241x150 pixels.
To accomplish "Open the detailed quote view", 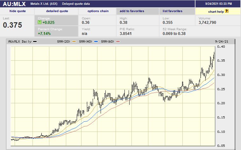I will [57, 11].
